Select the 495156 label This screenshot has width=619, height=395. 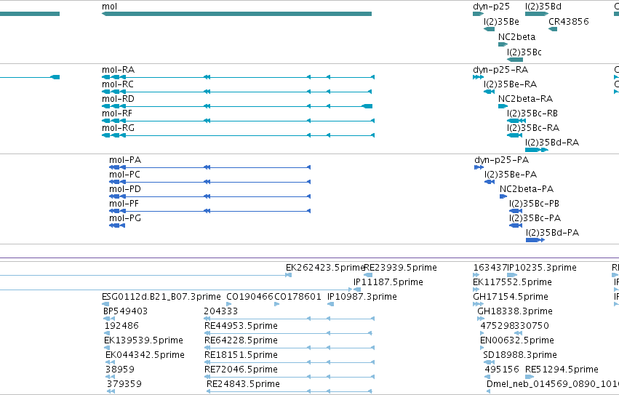502,370
